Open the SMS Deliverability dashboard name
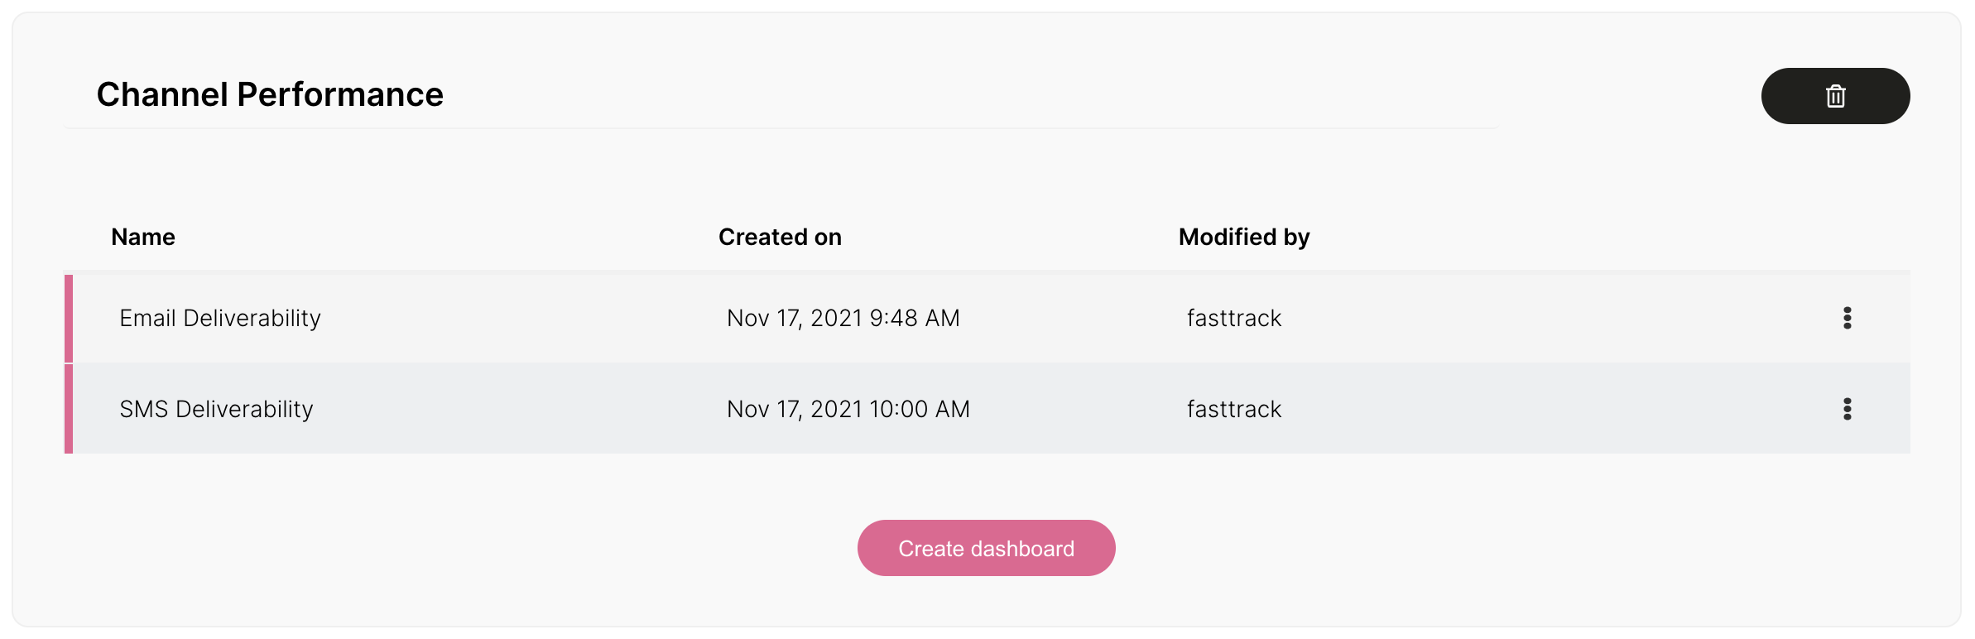Viewport: 1975px width, 639px height. pos(216,409)
